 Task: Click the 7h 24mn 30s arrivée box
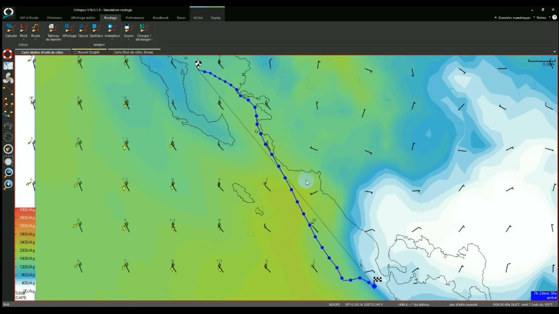pyautogui.click(x=545, y=296)
